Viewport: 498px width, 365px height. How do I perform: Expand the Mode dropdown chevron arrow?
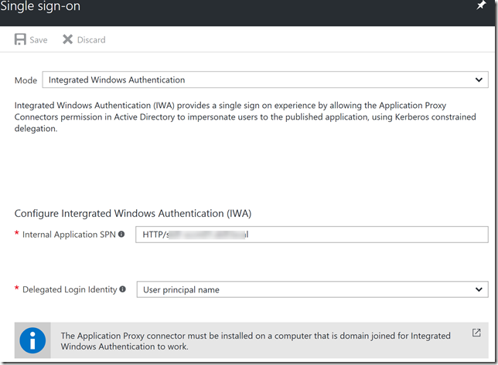(x=479, y=79)
